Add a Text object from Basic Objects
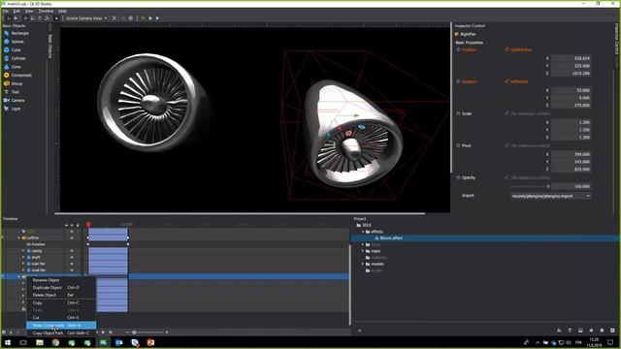Screen dimensions: 621x349 pyautogui.click(x=12, y=92)
